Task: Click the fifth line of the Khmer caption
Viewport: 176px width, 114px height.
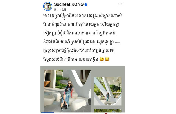Action: pos(78,51)
